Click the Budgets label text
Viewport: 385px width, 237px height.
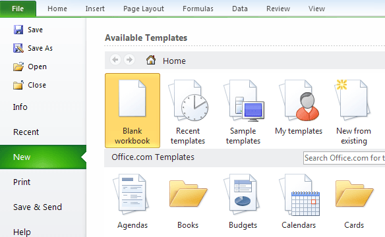click(x=243, y=225)
